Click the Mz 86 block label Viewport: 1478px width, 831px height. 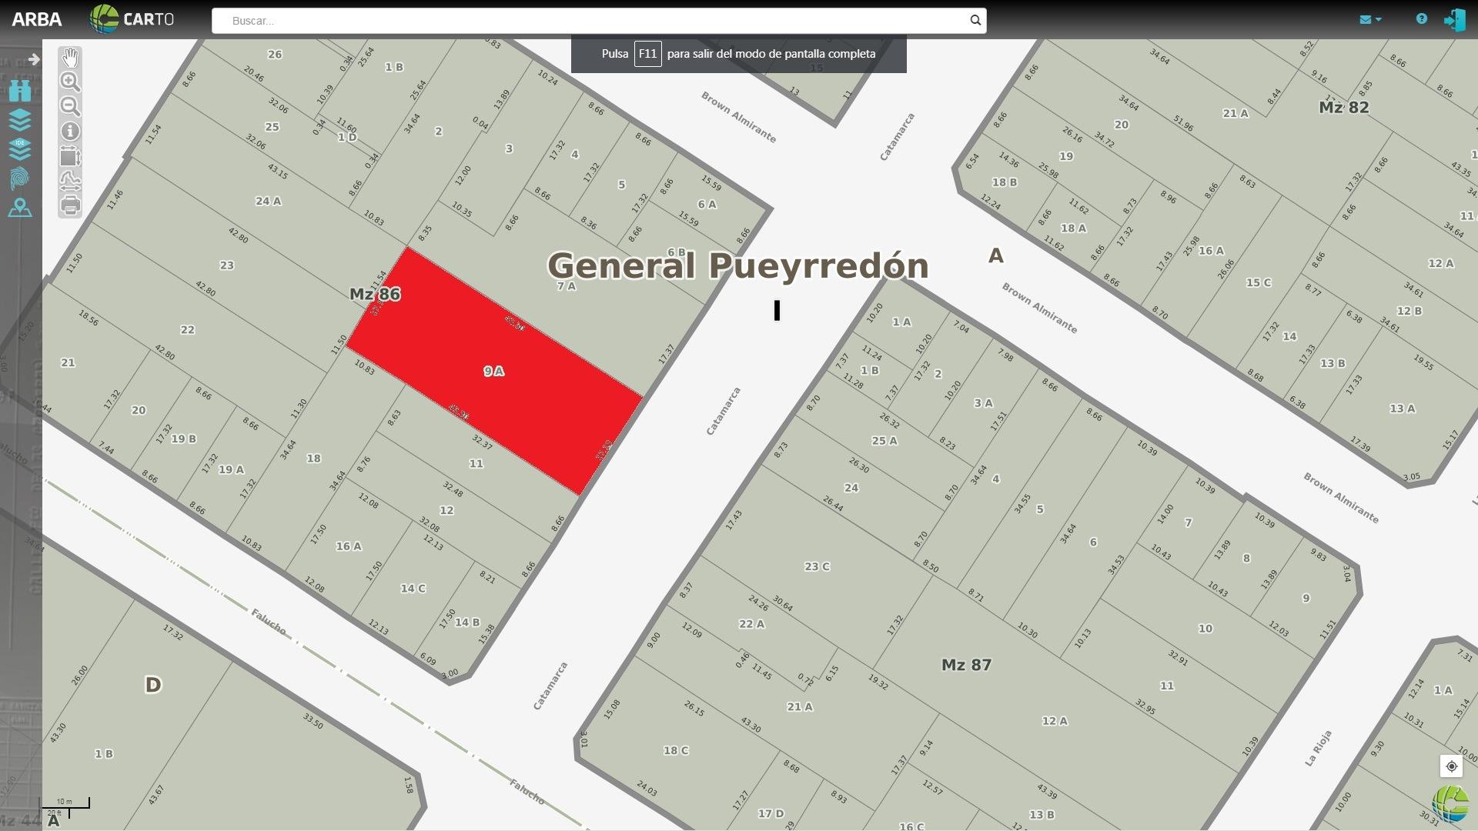coord(375,294)
